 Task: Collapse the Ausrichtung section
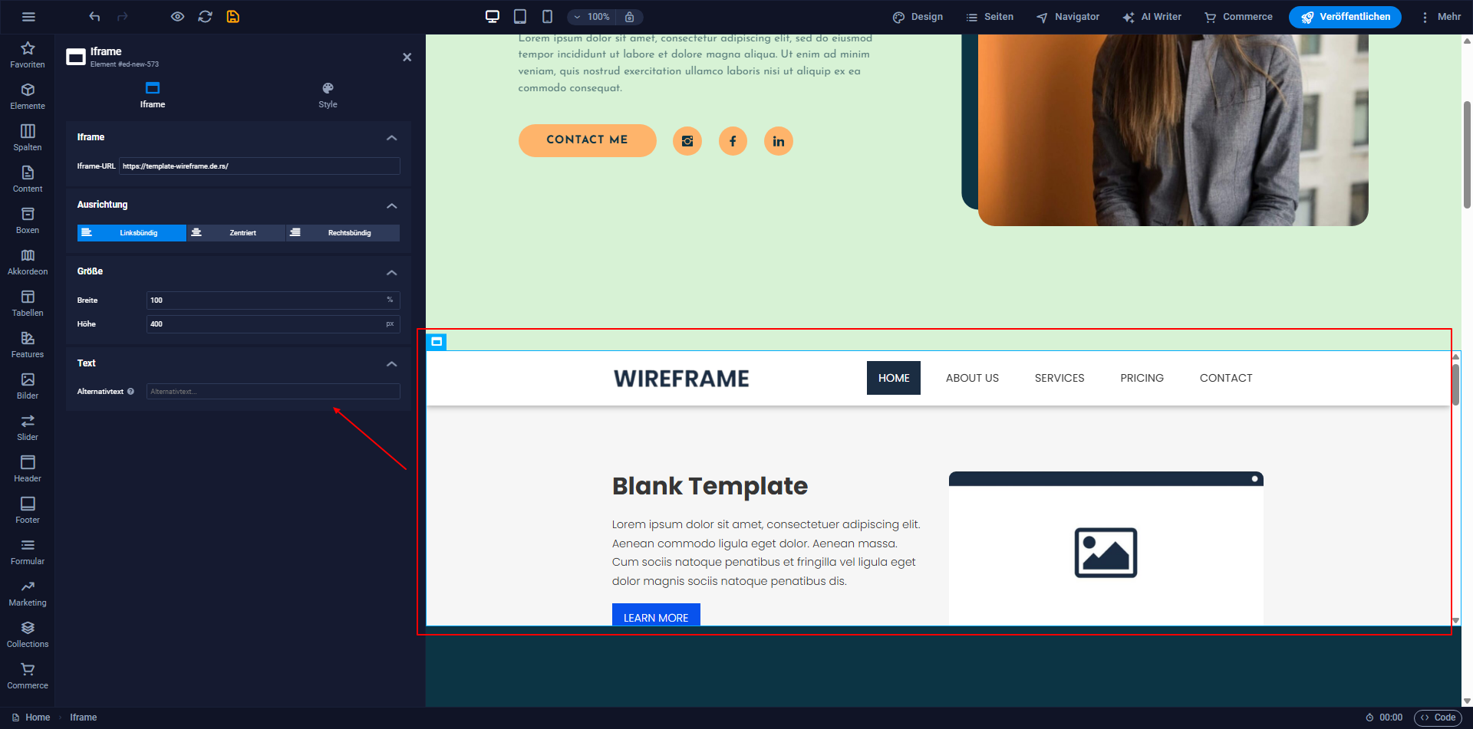click(x=391, y=205)
